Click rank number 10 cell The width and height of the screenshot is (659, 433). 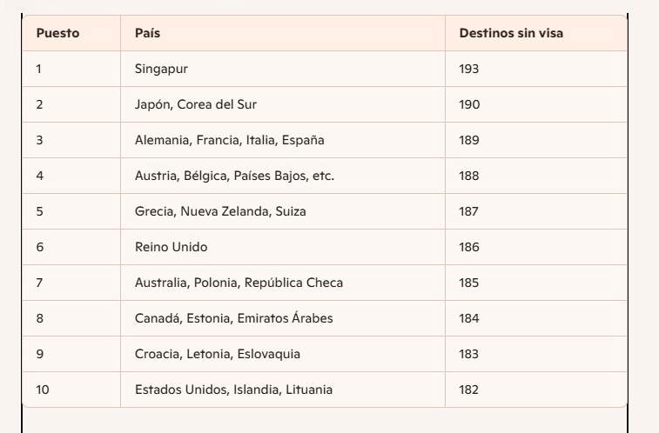coord(71,390)
